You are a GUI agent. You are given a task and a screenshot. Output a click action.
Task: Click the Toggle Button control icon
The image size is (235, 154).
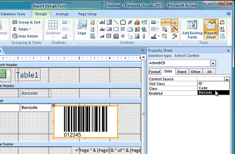(x=130, y=22)
